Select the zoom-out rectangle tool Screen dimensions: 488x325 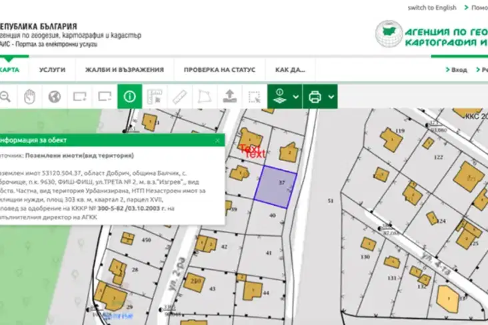click(105, 97)
